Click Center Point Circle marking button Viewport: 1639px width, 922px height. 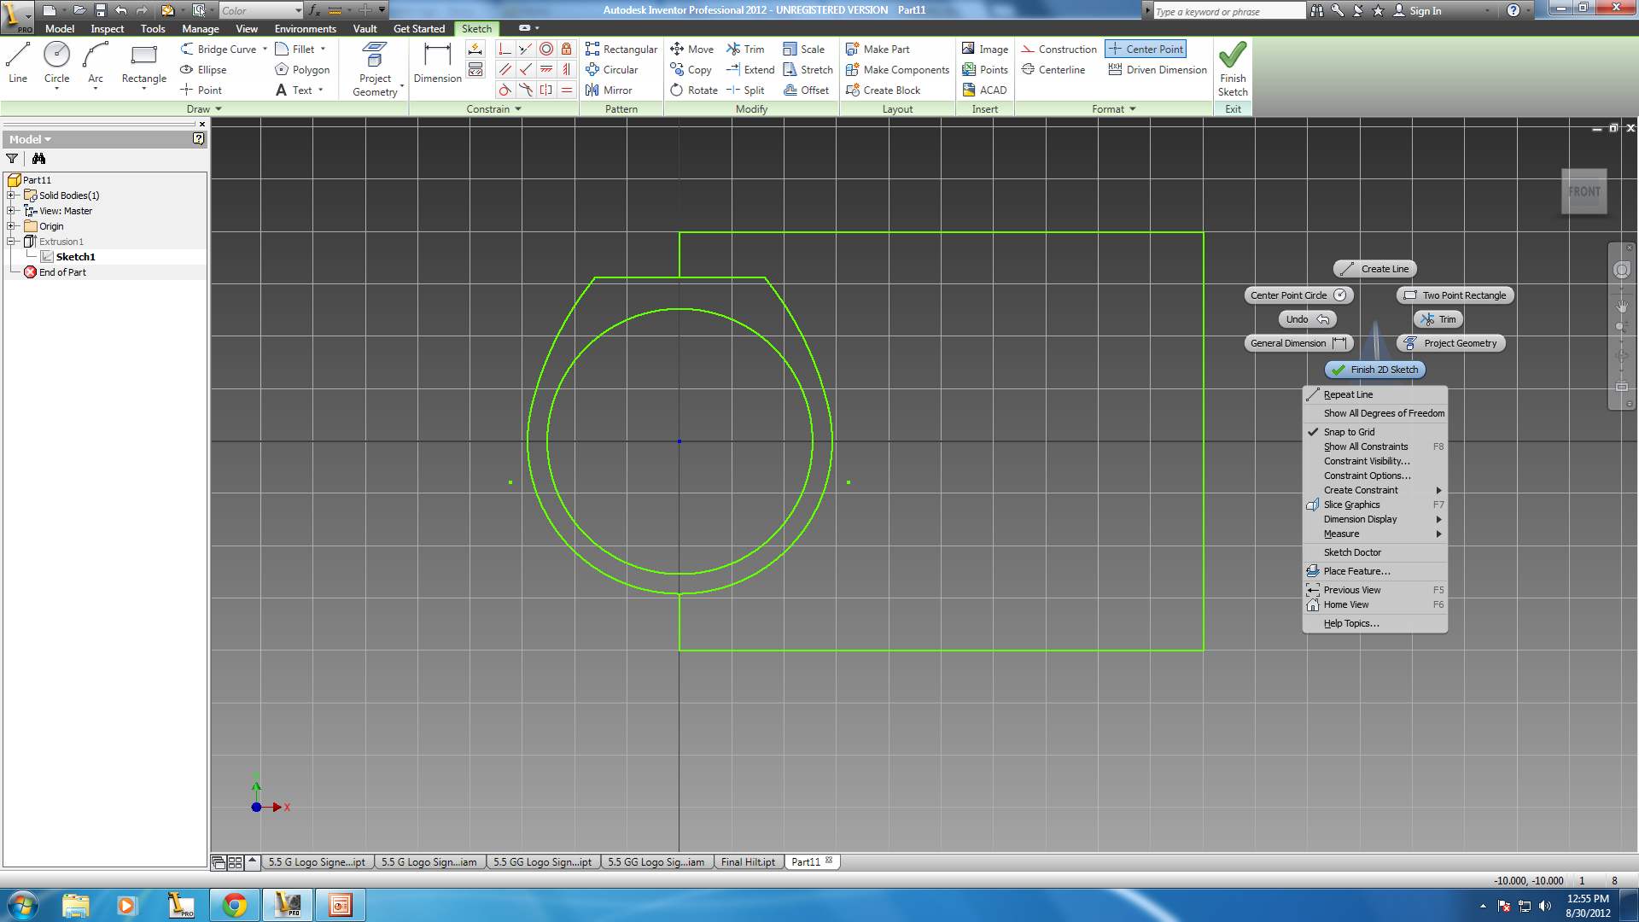pyautogui.click(x=1298, y=295)
